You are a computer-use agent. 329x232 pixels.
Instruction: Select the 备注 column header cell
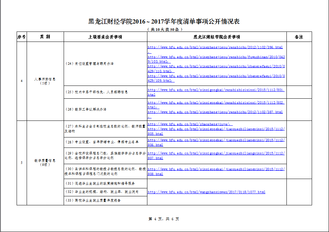[299, 37]
